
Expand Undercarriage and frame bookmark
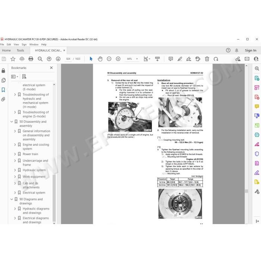coord(15,161)
